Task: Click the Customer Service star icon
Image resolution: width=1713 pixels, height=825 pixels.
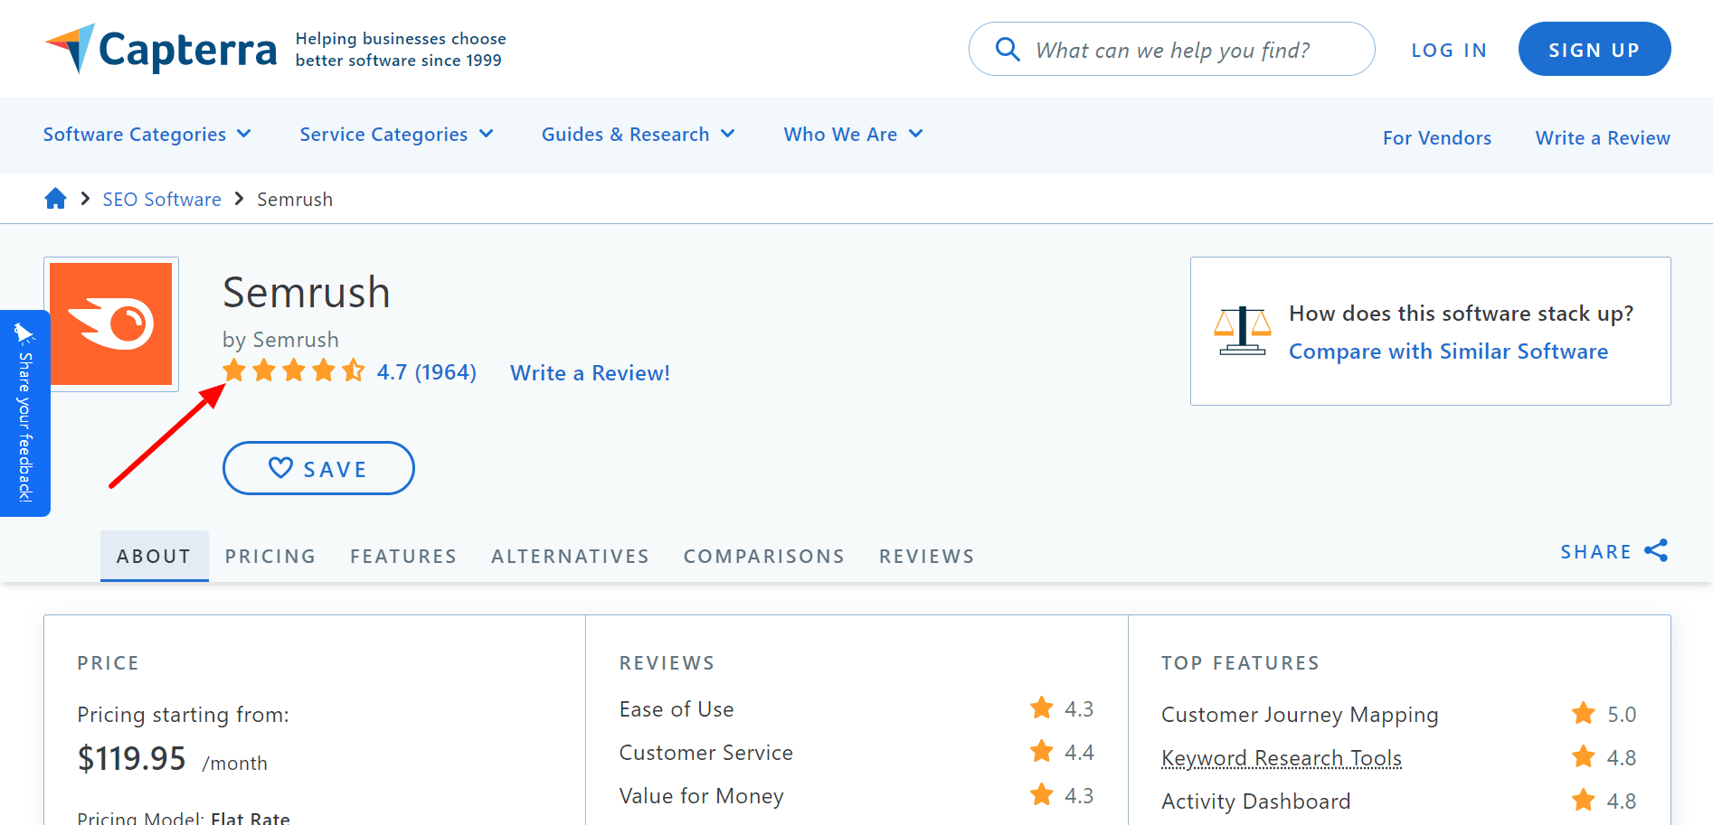Action: [x=1042, y=751]
